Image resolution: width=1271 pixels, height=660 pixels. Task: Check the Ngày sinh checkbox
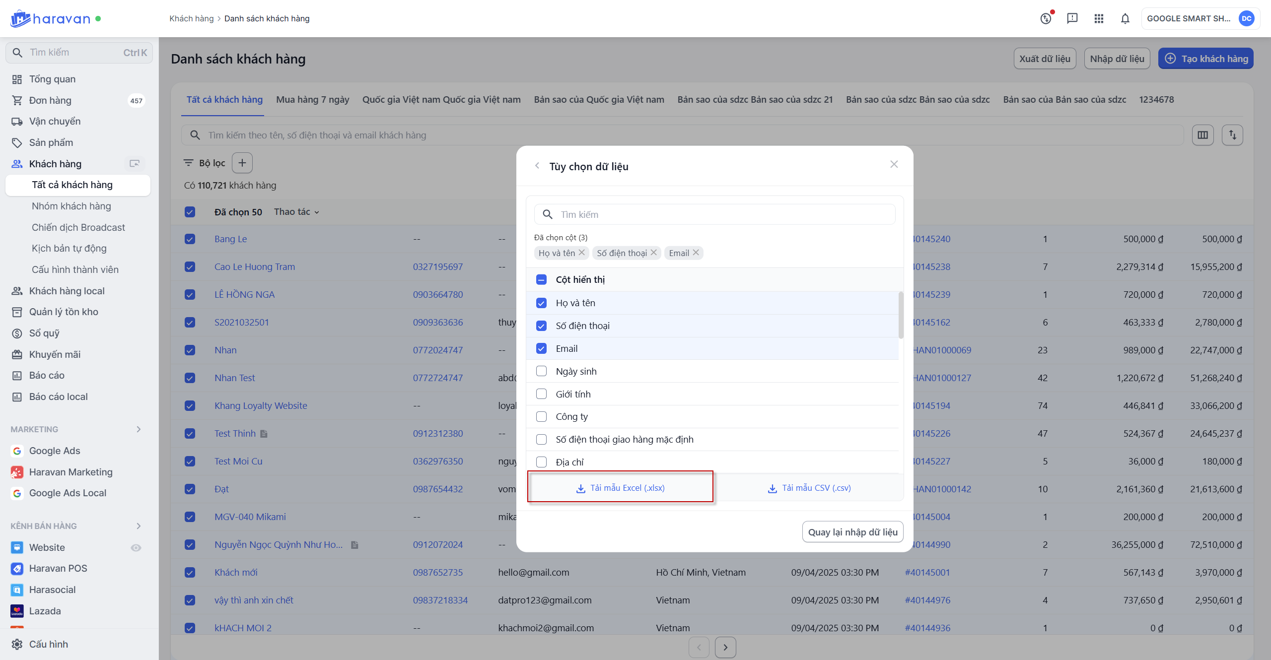point(541,371)
